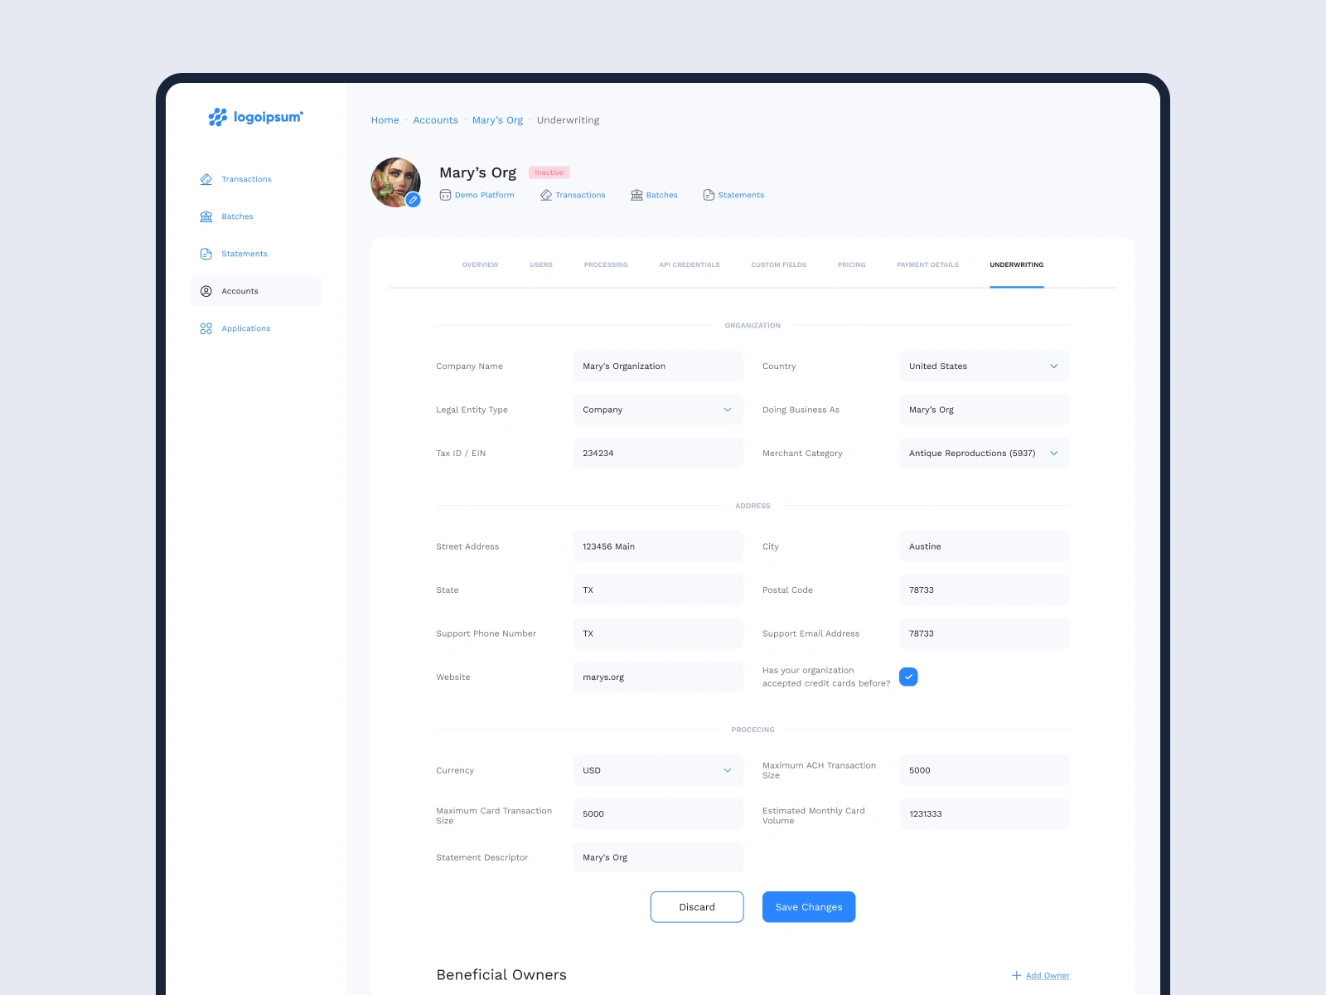Click the Transactions icon in the sidebar

pos(206,179)
